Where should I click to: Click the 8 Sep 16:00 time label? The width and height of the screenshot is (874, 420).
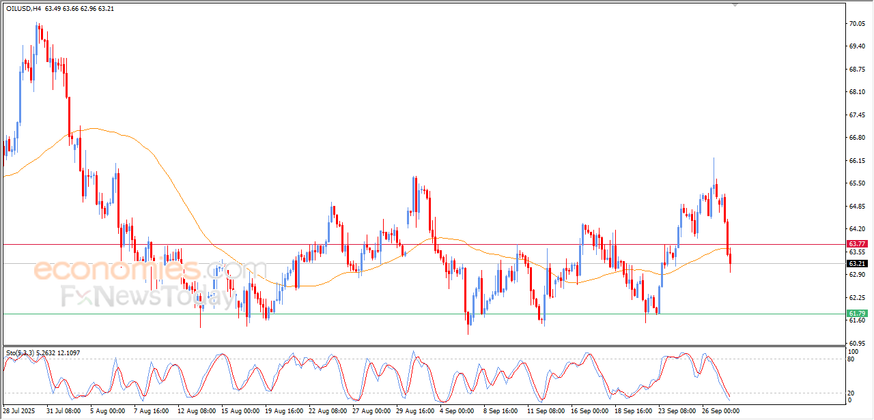pyautogui.click(x=501, y=412)
